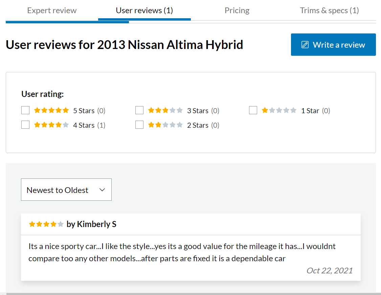The width and height of the screenshot is (381, 295).
Task: Click chevron arrow on sort dropdown
Action: pyautogui.click(x=102, y=190)
